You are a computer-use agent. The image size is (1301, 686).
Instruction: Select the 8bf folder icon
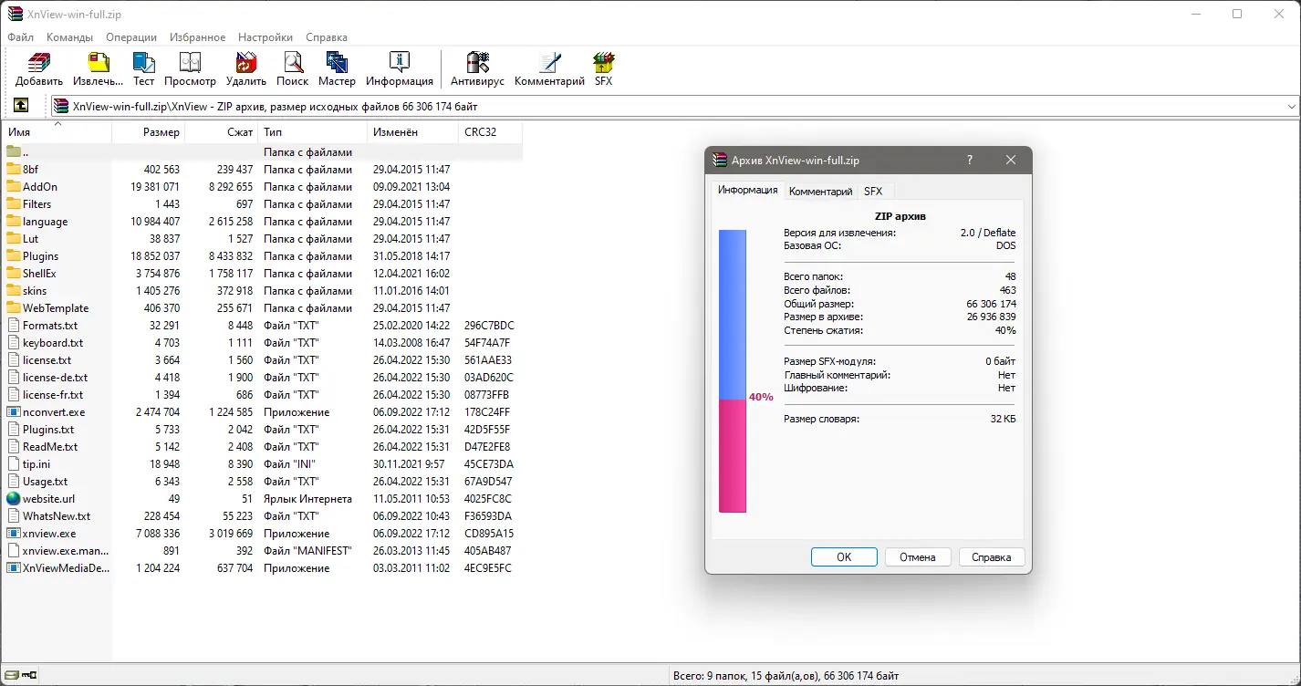(14, 170)
